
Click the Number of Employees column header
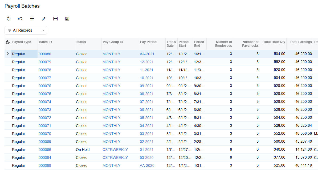click(223, 44)
